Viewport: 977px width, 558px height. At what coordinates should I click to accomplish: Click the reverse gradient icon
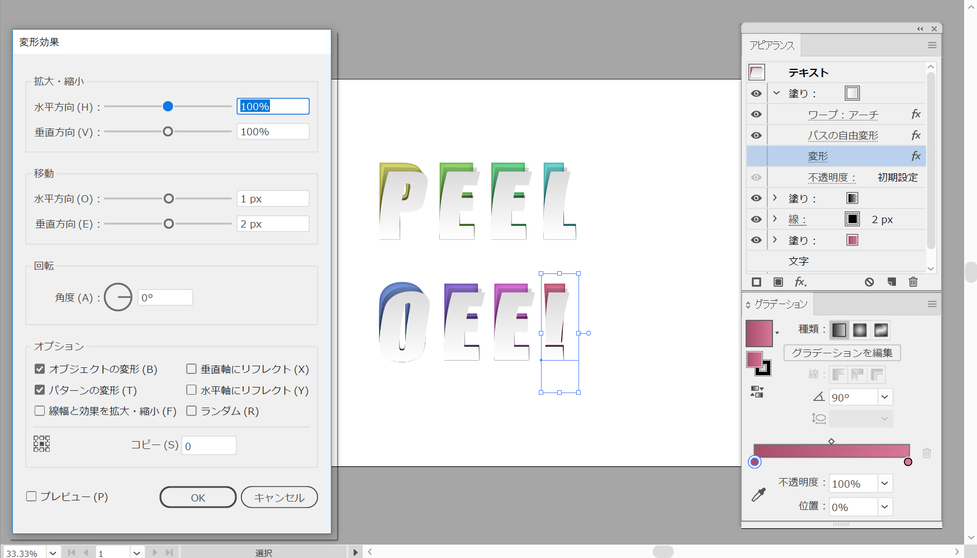coord(757,392)
